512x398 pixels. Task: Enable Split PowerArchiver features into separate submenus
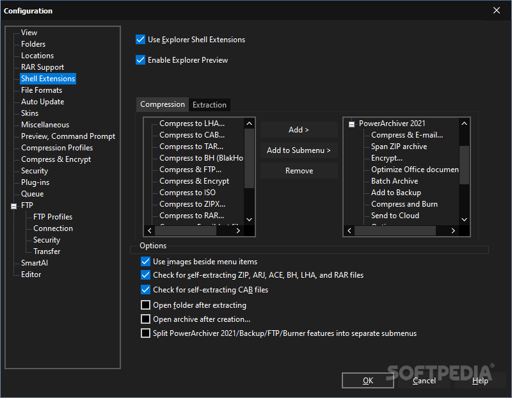(145, 333)
